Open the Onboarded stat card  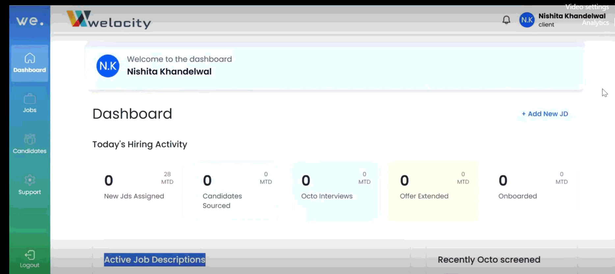click(532, 190)
